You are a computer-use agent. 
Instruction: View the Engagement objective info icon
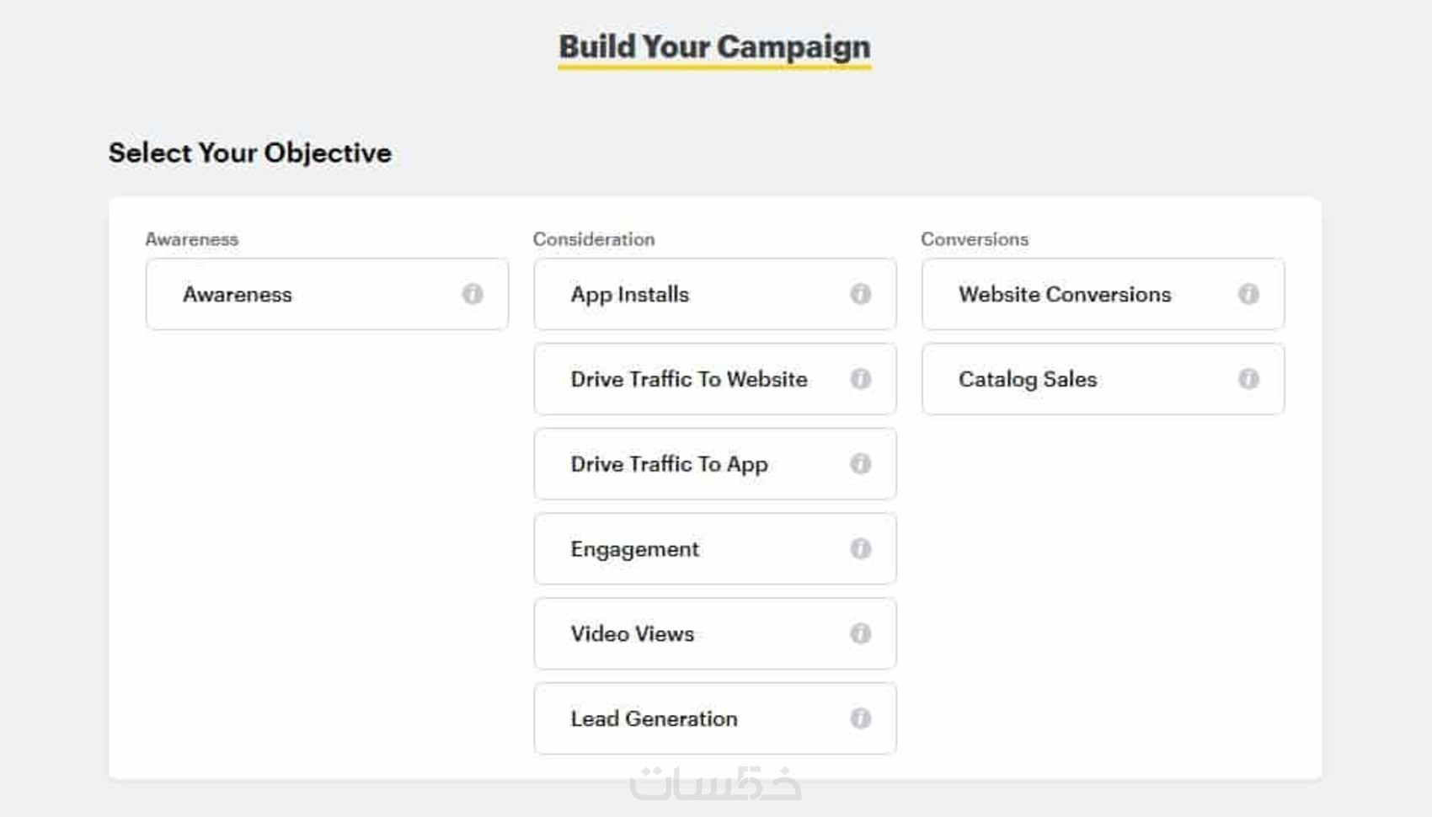860,549
